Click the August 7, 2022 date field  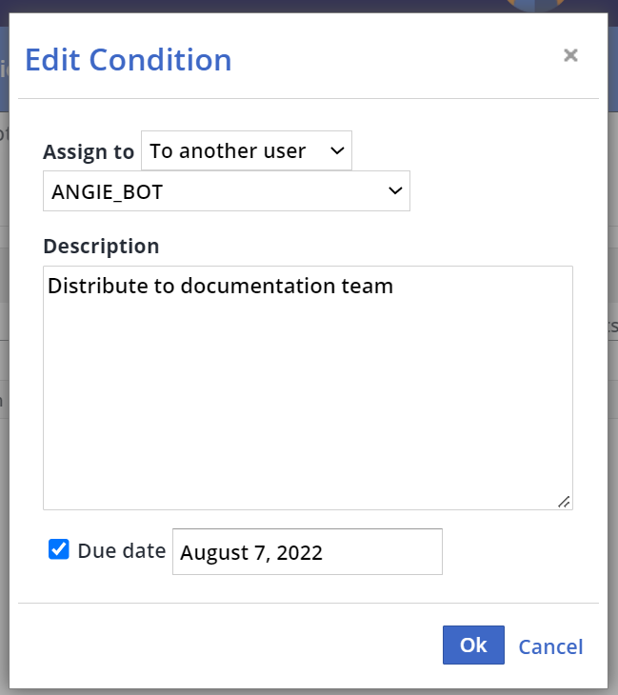pyautogui.click(x=307, y=552)
